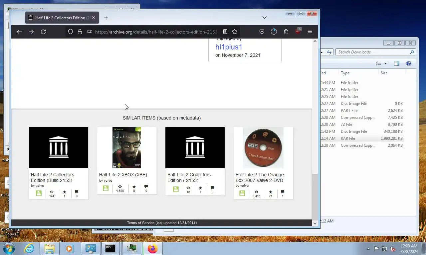The height and width of the screenshot is (255, 426).
Task: Select the favorites star icon showing 21
Action: pos(270,192)
